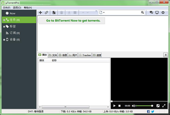Move torrent up in queue
Viewport: 170px width, 115px height.
click(x=83, y=13)
